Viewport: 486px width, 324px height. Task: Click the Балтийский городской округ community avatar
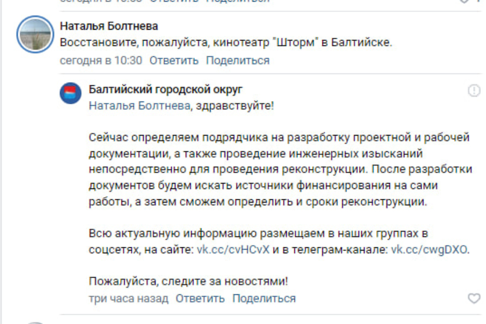[x=70, y=93]
